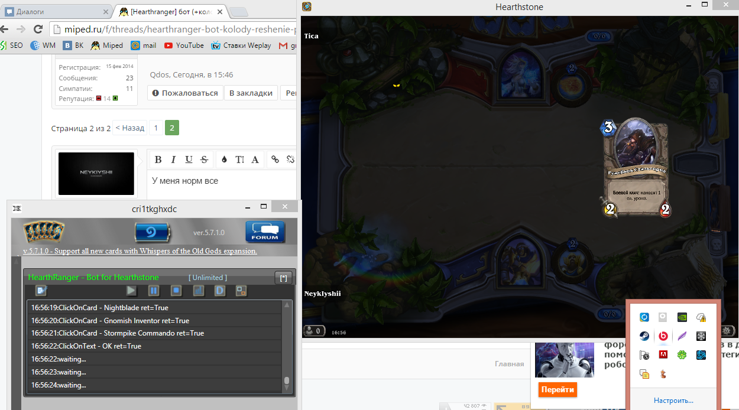Click orange 'Перейти' ad button
The width and height of the screenshot is (739, 410).
click(x=558, y=391)
